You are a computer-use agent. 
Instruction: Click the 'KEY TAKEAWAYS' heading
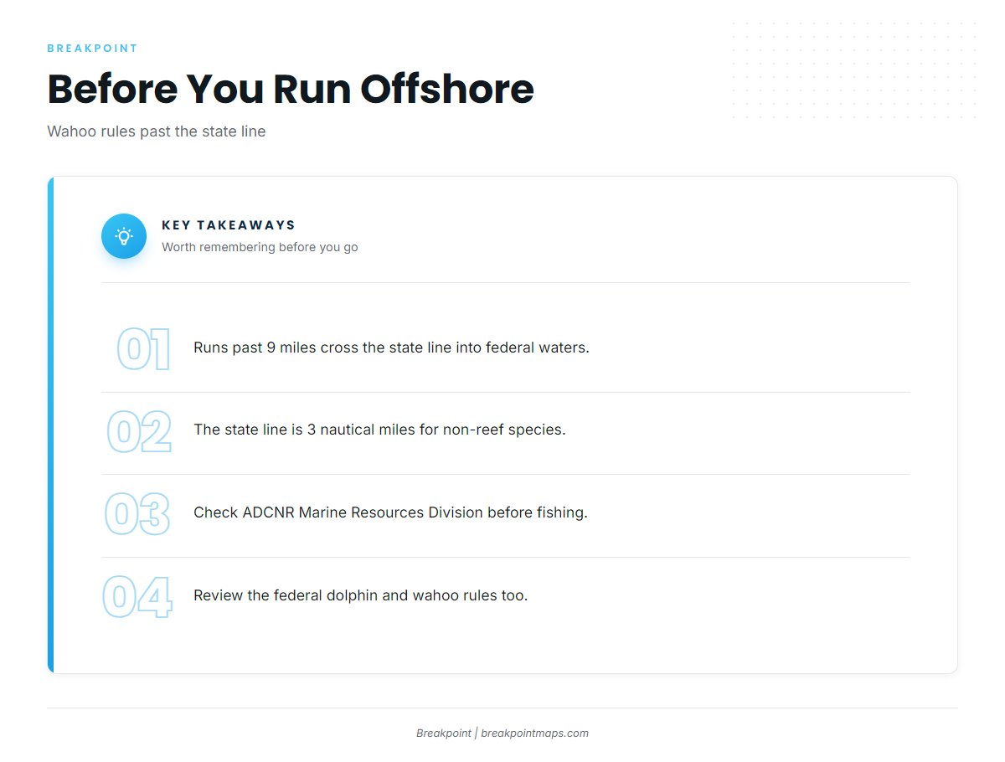tap(229, 225)
